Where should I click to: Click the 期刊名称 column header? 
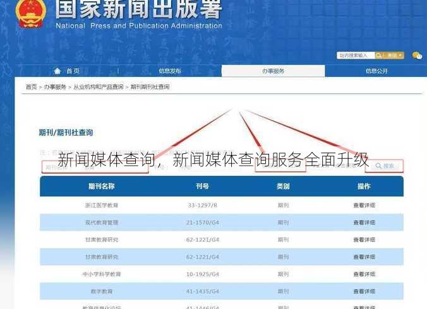101,187
